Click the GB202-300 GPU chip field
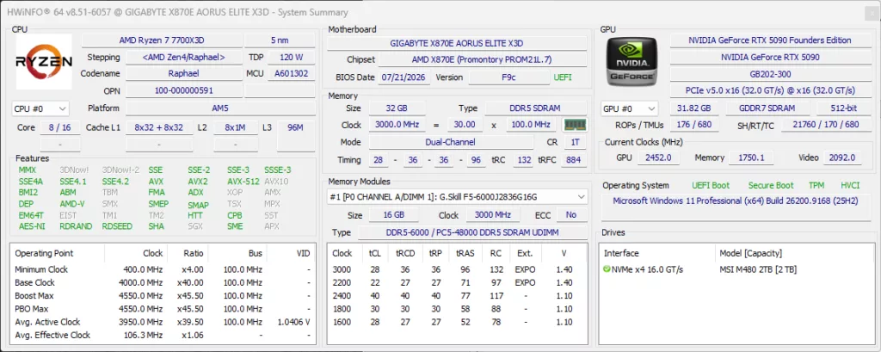Screen dimensions: 881x352 (x=770, y=74)
